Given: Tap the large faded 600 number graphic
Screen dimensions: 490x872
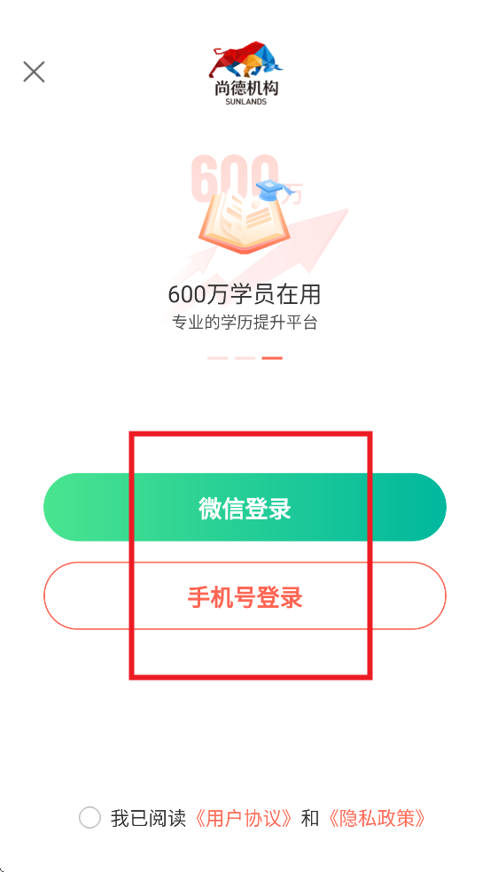Looking at the screenshot, I should click(234, 178).
